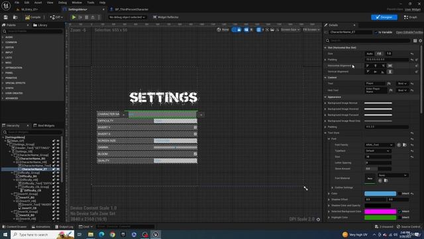Image resolution: width=424 pixels, height=239 pixels.
Task: Collapse the Difficulty_Group hierarchy node
Action: pos(12,173)
